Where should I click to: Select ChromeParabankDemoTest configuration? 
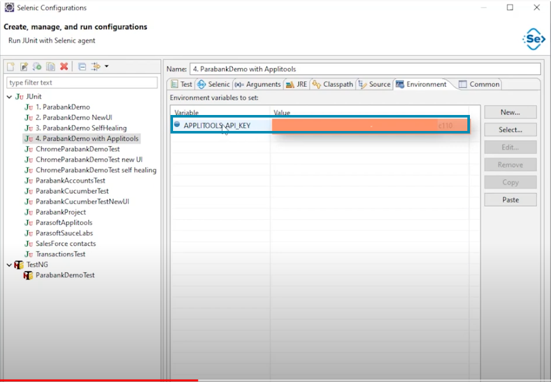tap(72, 149)
